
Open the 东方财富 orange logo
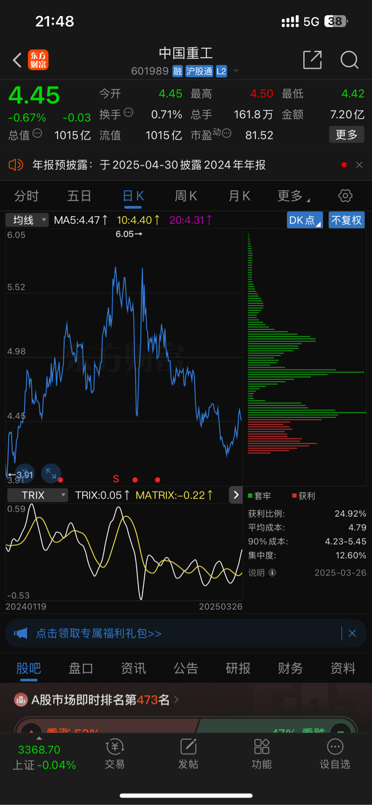pyautogui.click(x=38, y=60)
